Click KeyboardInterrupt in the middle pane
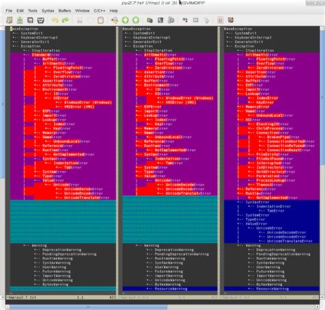The image size is (325, 310). point(152,38)
